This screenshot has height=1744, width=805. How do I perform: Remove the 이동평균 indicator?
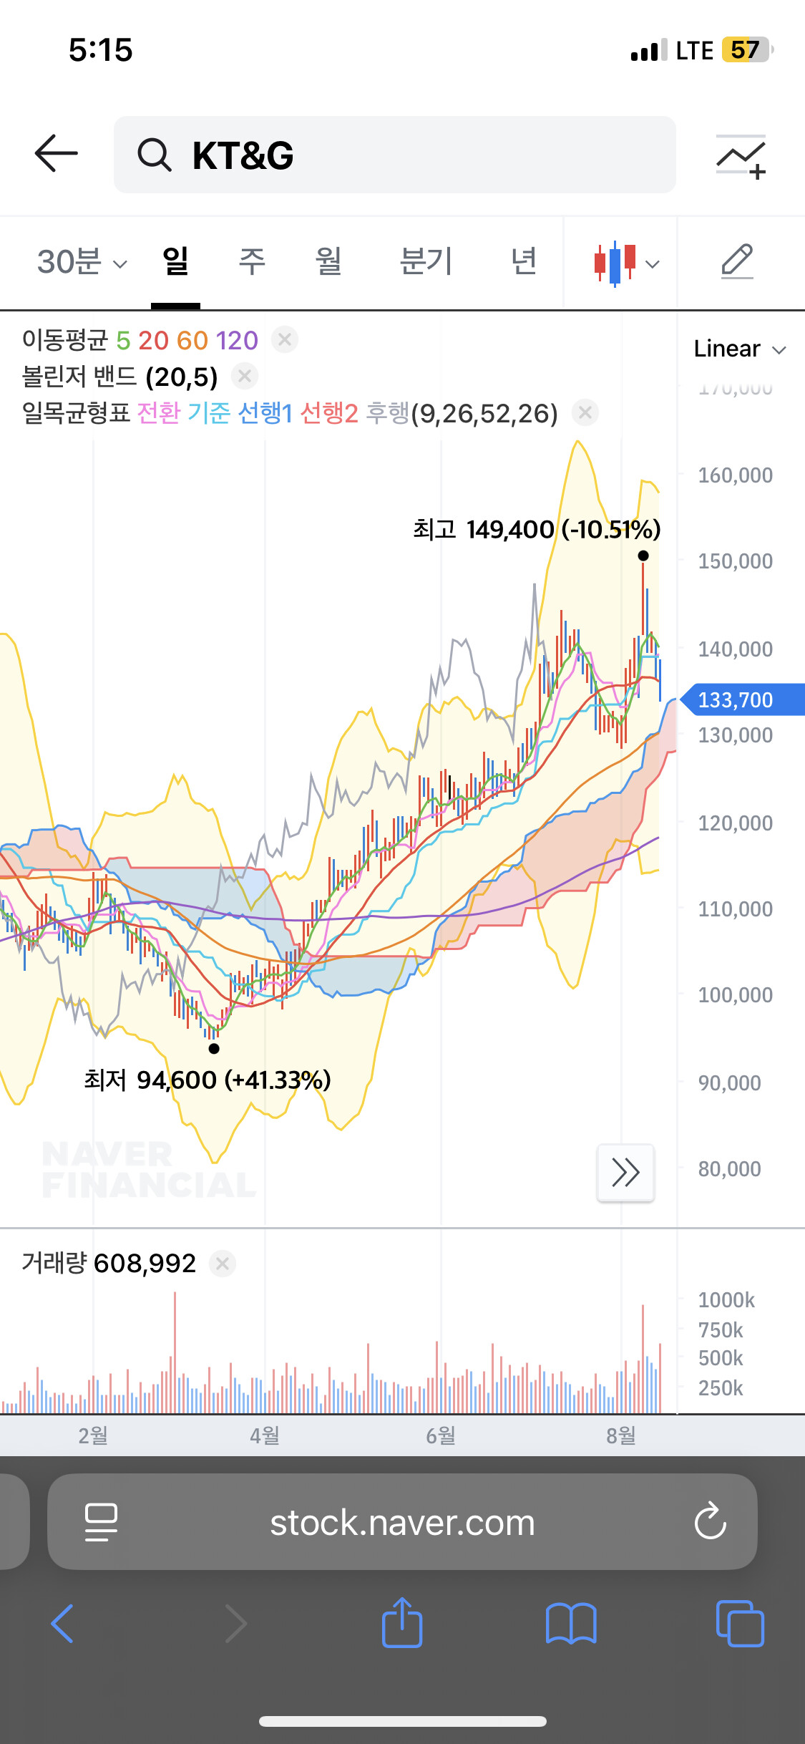(x=285, y=339)
